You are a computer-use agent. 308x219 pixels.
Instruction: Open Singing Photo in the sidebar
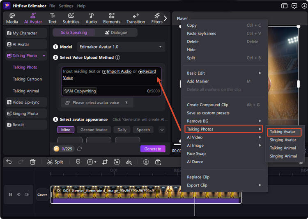click(26, 114)
